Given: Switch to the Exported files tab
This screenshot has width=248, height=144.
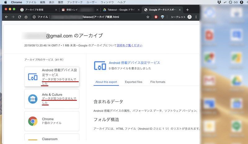Looking at the screenshot, I should tap(134, 82).
